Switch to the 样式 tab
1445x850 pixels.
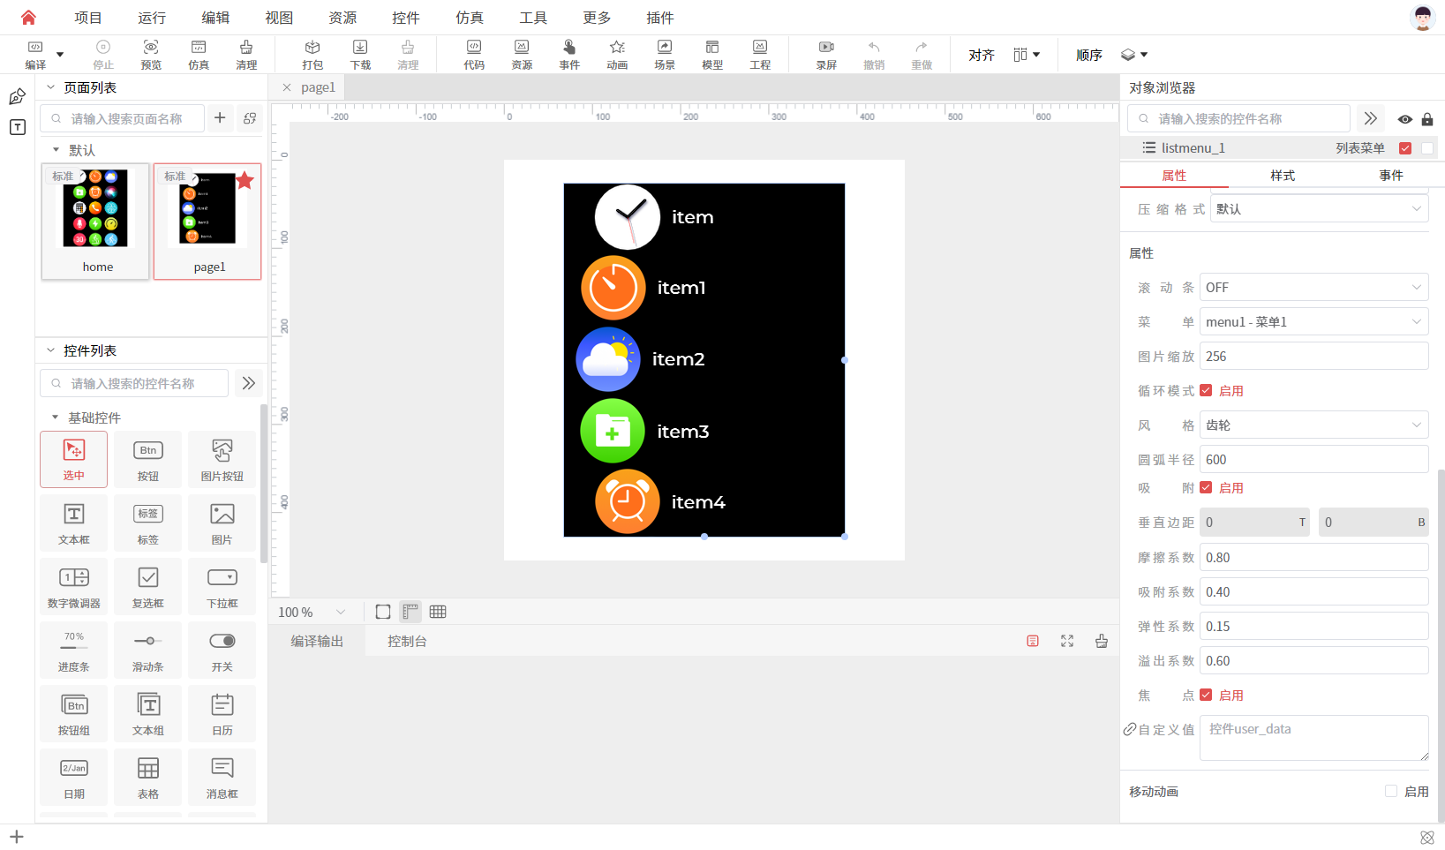[1282, 176]
